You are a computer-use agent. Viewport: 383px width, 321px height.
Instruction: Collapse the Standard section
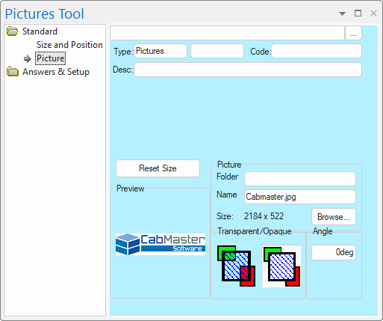tap(40, 31)
